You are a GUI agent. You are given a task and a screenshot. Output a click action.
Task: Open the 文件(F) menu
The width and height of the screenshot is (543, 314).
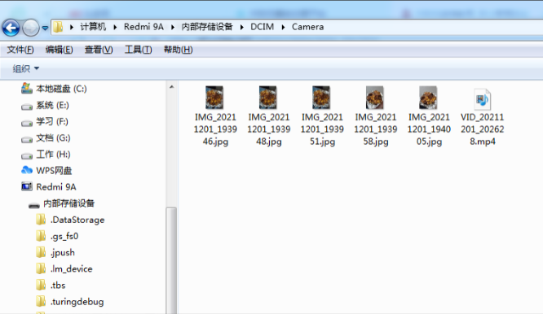coord(20,50)
